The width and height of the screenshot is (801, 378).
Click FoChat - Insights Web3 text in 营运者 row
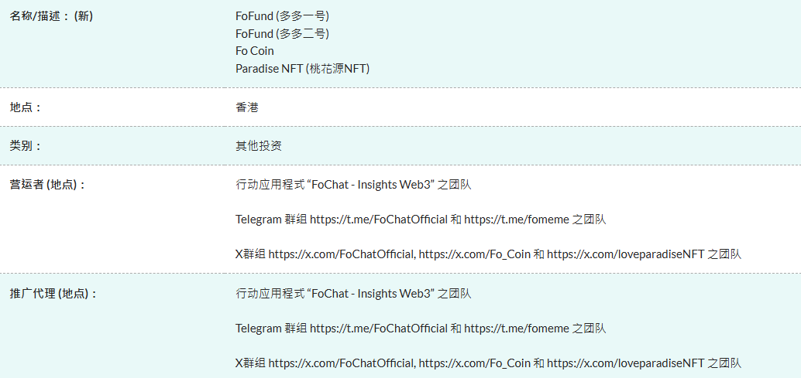[370, 185]
